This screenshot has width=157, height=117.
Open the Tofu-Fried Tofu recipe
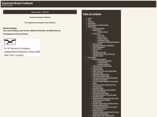click(x=98, y=44)
